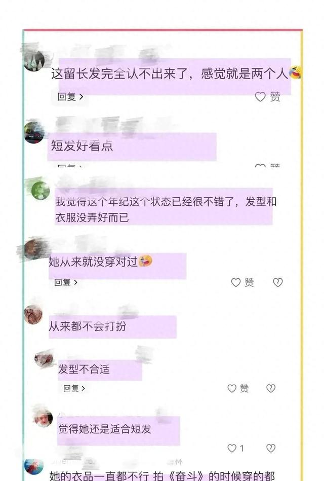Open last comment mentioning 《奋斗》
This screenshot has width=324, height=481.
[162, 476]
